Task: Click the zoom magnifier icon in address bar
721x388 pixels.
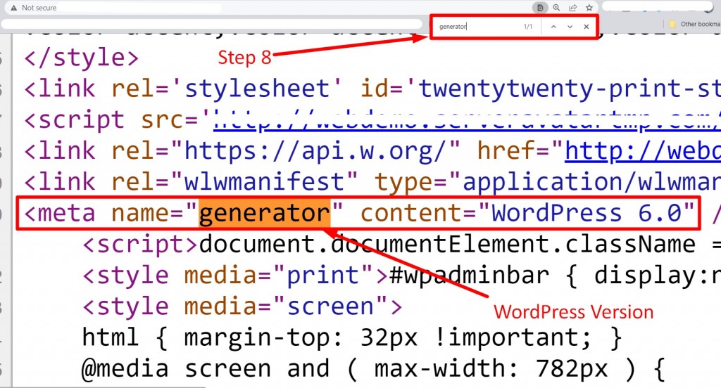Action: (556, 7)
